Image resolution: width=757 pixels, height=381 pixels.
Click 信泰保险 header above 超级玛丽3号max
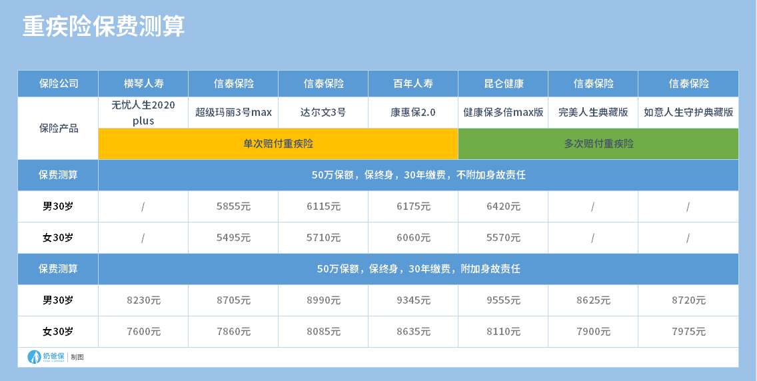[x=233, y=84]
